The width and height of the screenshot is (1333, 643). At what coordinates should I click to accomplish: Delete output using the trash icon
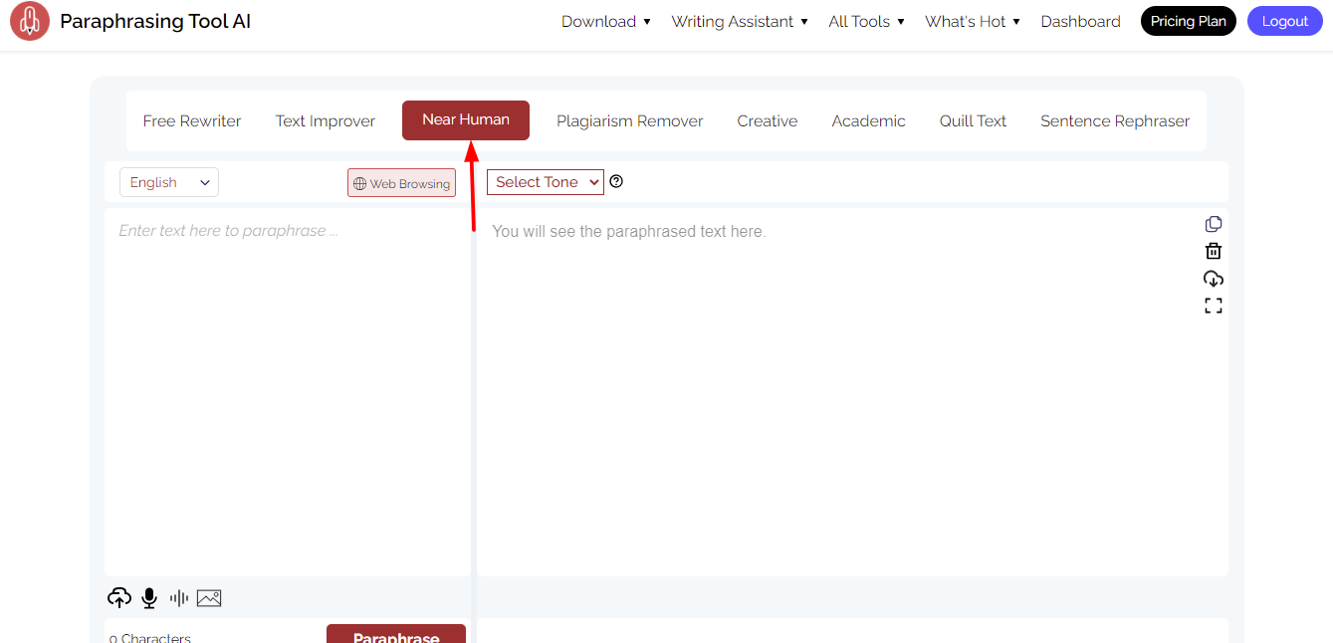pos(1214,251)
